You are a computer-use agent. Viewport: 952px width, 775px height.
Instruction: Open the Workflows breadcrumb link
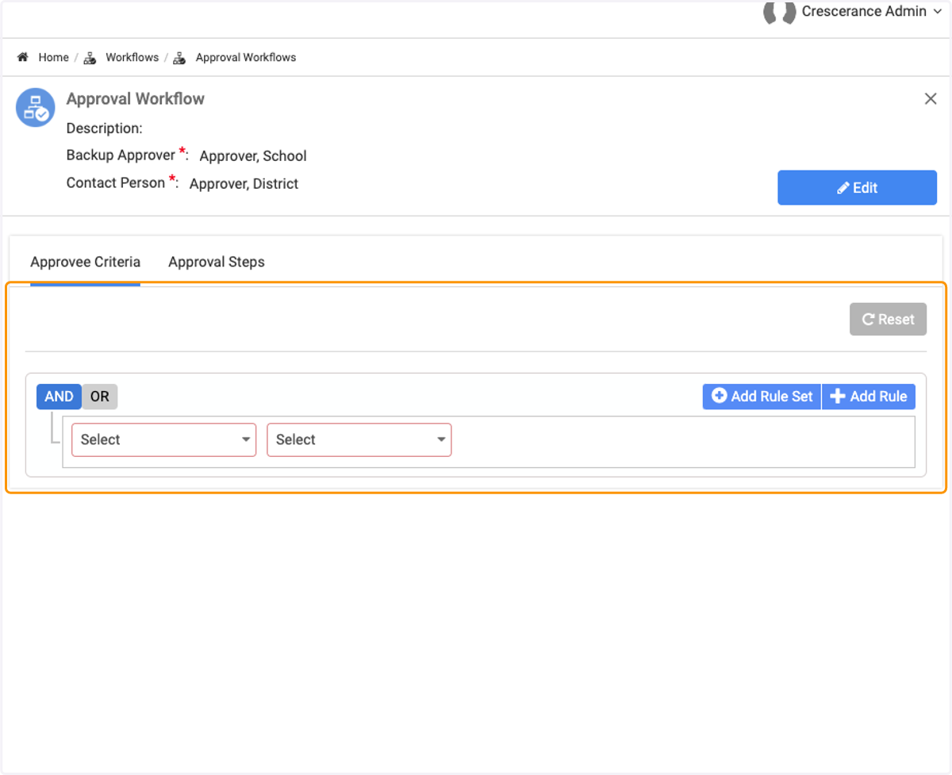(132, 57)
